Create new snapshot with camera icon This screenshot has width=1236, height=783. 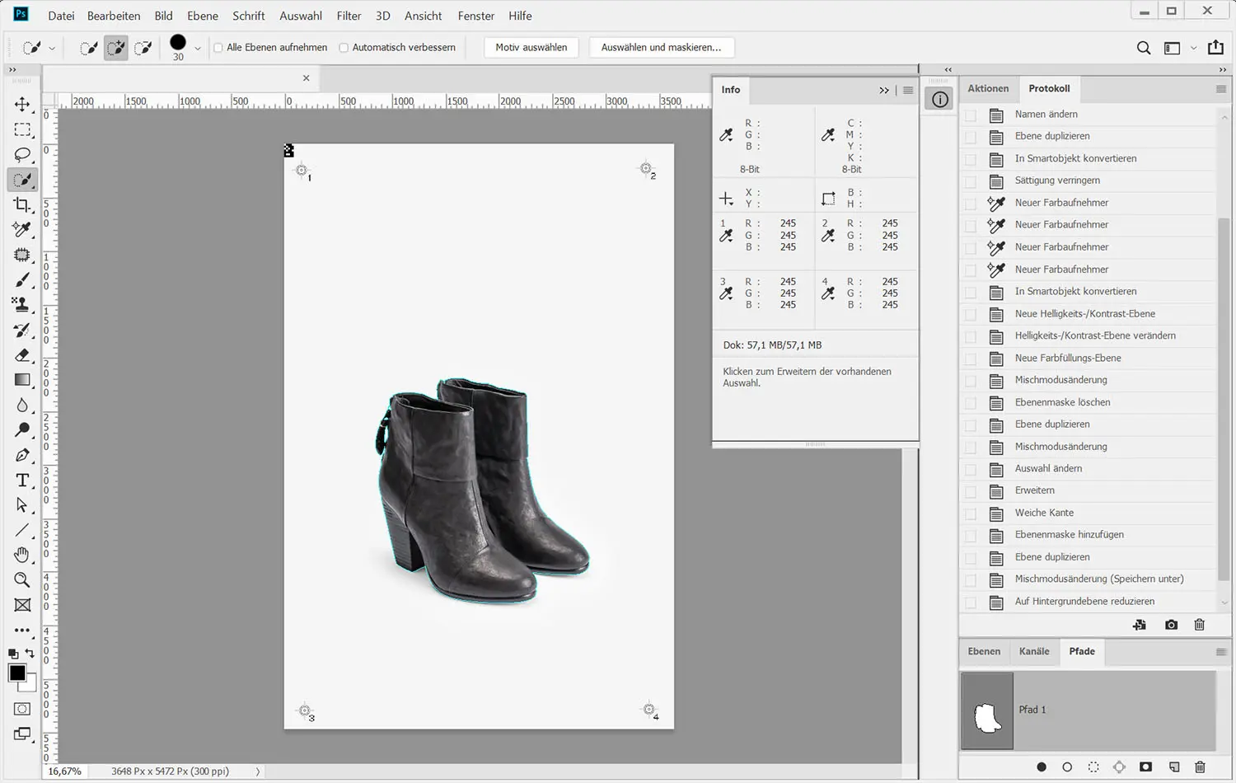point(1171,626)
